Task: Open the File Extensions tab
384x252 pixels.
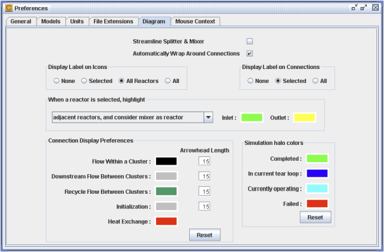Action: click(114, 22)
